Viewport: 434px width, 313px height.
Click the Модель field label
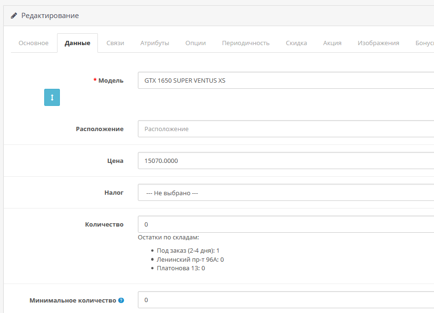click(x=111, y=81)
